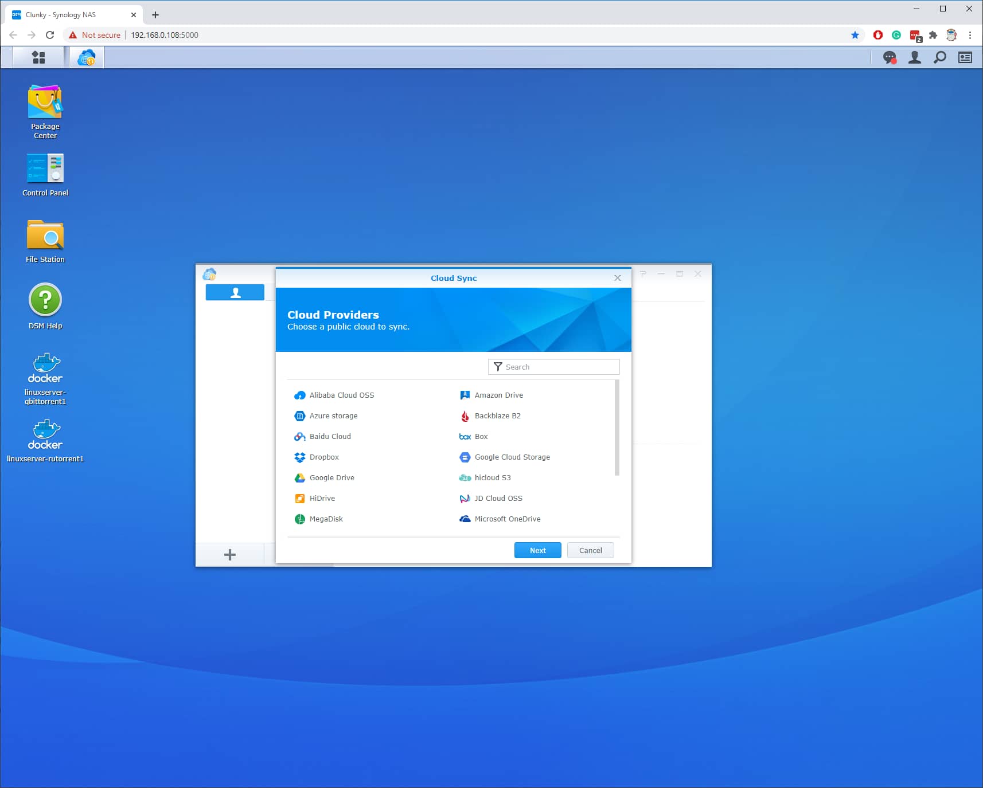Choose Dropbox as cloud provider

click(x=317, y=457)
